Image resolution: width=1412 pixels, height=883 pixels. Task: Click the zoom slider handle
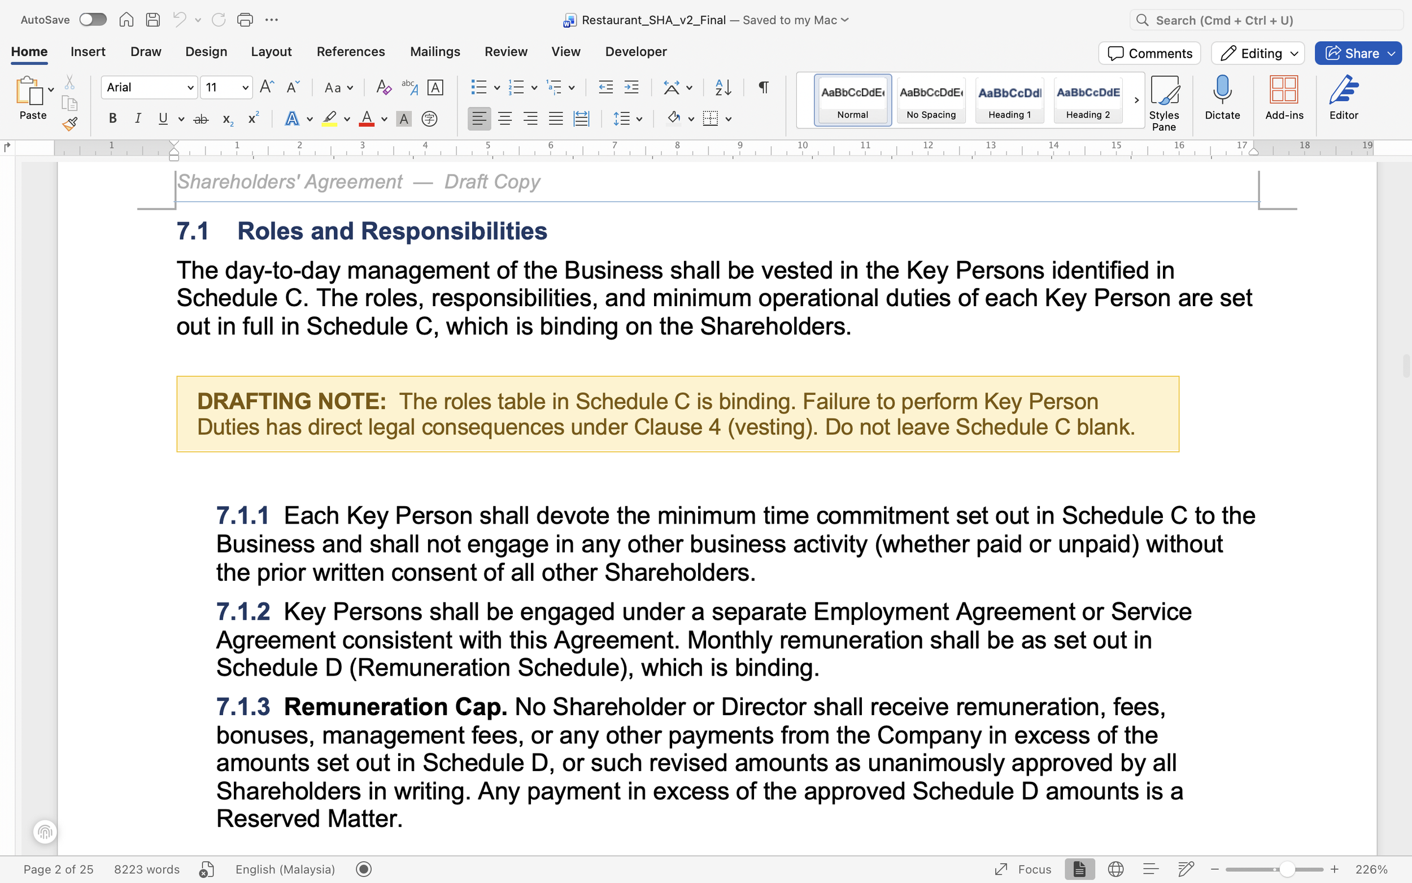pyautogui.click(x=1287, y=869)
